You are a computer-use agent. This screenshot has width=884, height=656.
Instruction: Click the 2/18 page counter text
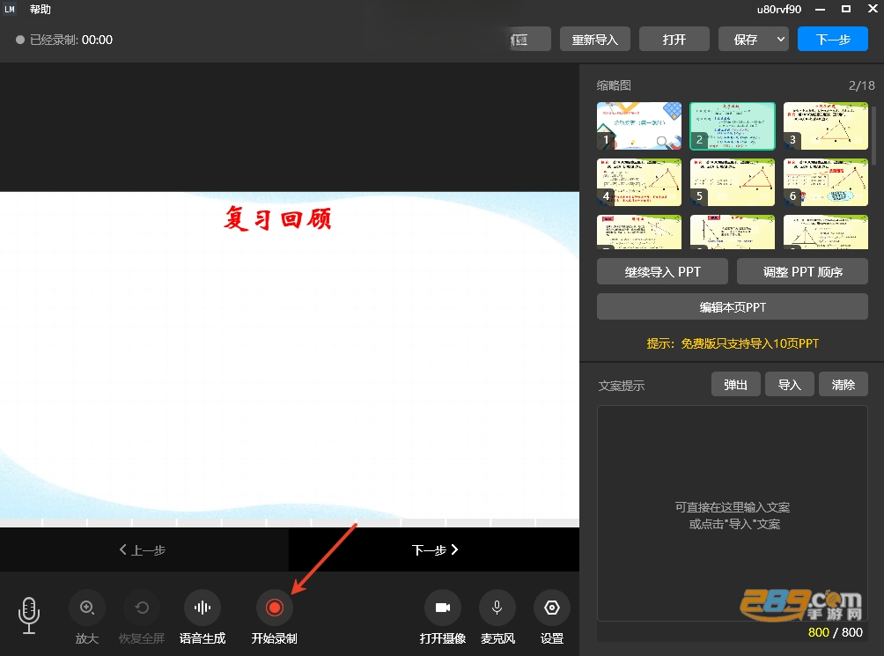(x=861, y=85)
